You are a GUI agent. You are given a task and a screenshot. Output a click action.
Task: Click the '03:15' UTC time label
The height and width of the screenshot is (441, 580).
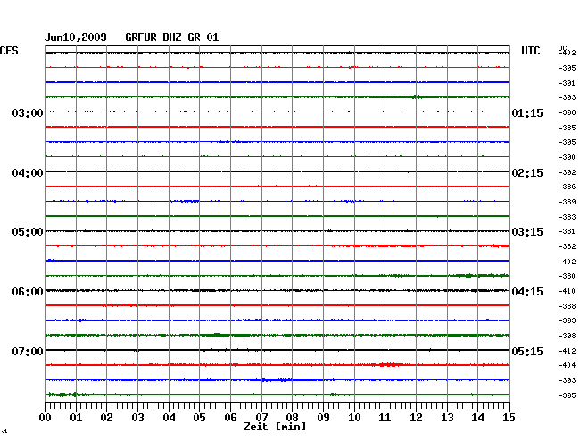click(527, 232)
